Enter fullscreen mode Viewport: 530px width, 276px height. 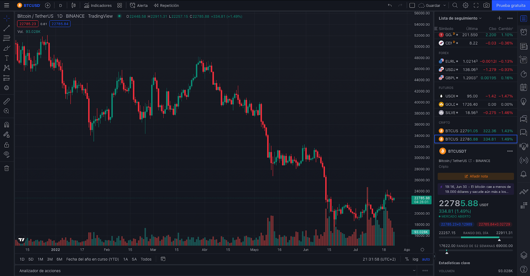pos(476,5)
